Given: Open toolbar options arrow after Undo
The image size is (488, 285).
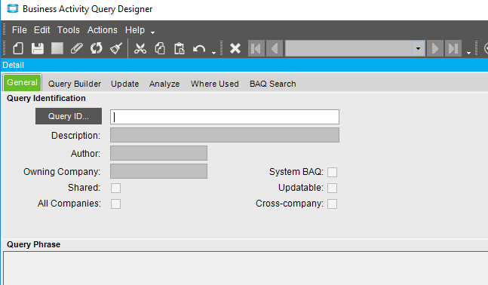Looking at the screenshot, I should click(213, 53).
